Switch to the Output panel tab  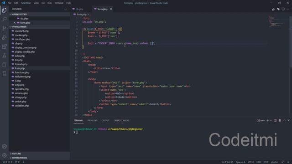pos(105,120)
